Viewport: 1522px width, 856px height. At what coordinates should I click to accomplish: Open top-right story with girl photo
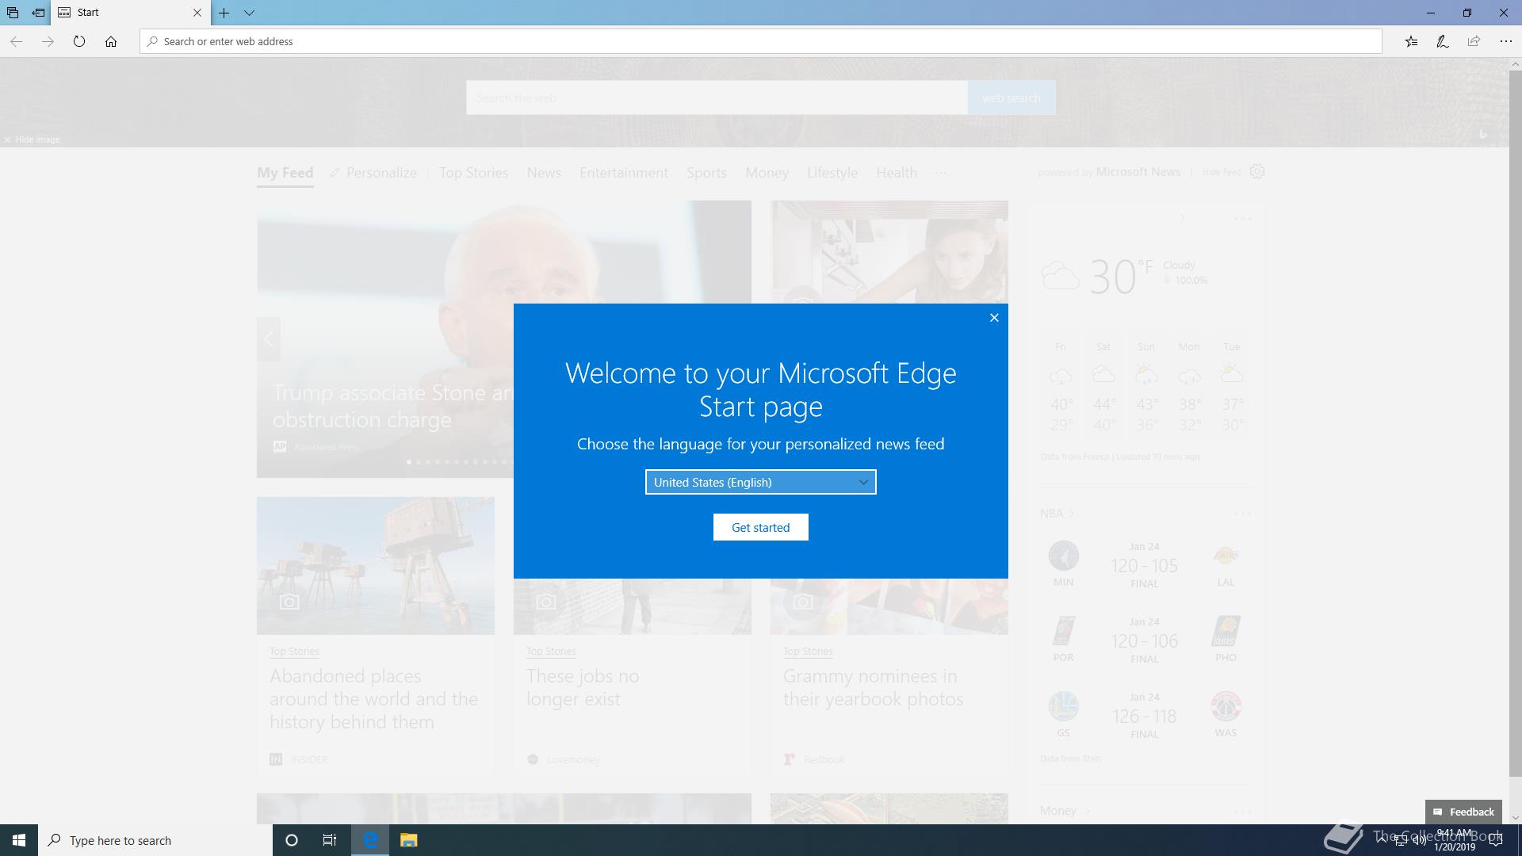coord(889,252)
